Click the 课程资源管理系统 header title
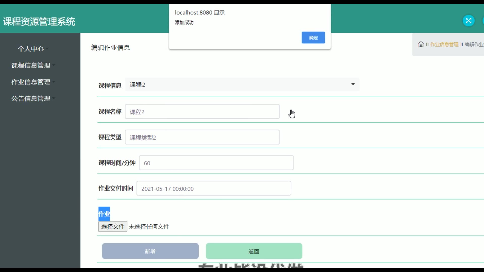The width and height of the screenshot is (484, 272). pyautogui.click(x=39, y=22)
